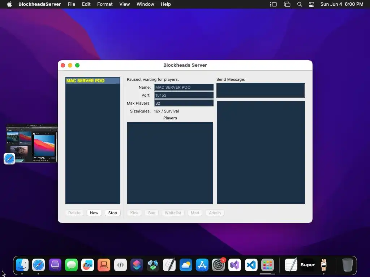Click the Max Players field
The image size is (370, 277).
184,103
